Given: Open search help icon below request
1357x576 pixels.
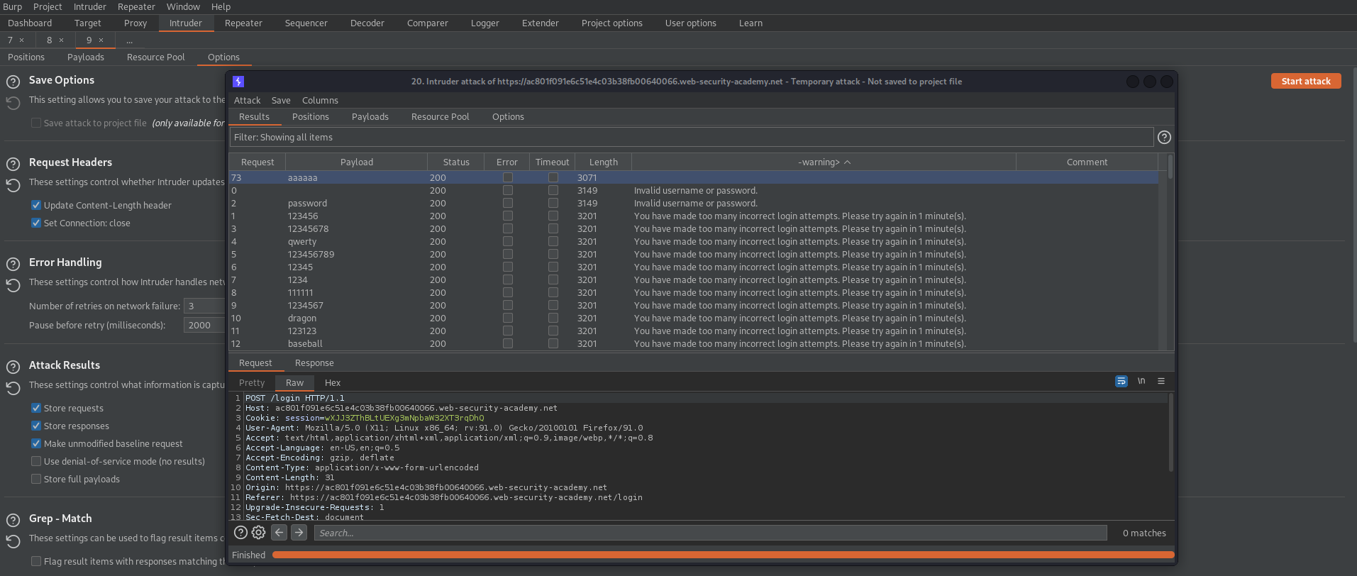Looking at the screenshot, I should (x=240, y=533).
